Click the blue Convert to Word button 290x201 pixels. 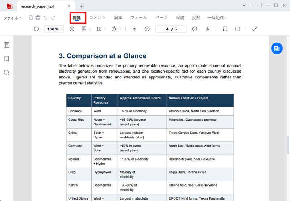277,48
